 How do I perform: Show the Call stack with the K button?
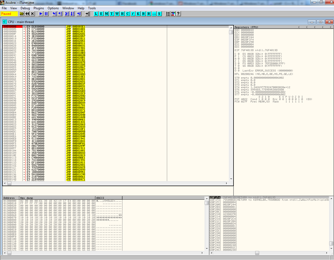pos(138,14)
